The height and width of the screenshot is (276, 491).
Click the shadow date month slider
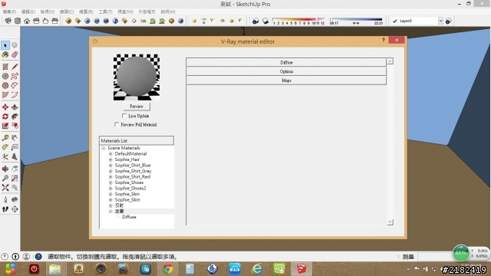coord(298,21)
